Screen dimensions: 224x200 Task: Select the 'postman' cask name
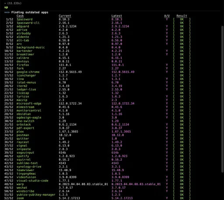click(23, 135)
